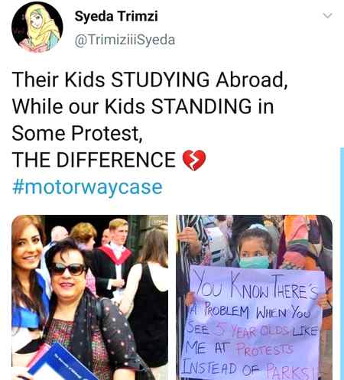This screenshot has height=380, width=344.
Task: Click the THE DIFFERENCE text line
Action: pos(93,160)
